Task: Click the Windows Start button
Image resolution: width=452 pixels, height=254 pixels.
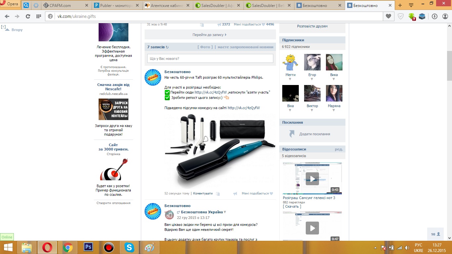Action: 8,247
